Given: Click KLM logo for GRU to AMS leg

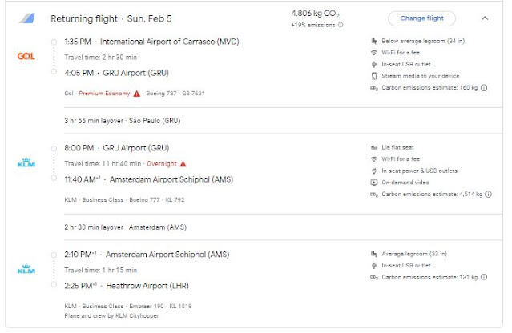Looking at the screenshot, I should pyautogui.click(x=26, y=163).
